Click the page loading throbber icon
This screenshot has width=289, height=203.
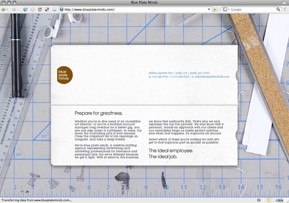[x=285, y=9]
